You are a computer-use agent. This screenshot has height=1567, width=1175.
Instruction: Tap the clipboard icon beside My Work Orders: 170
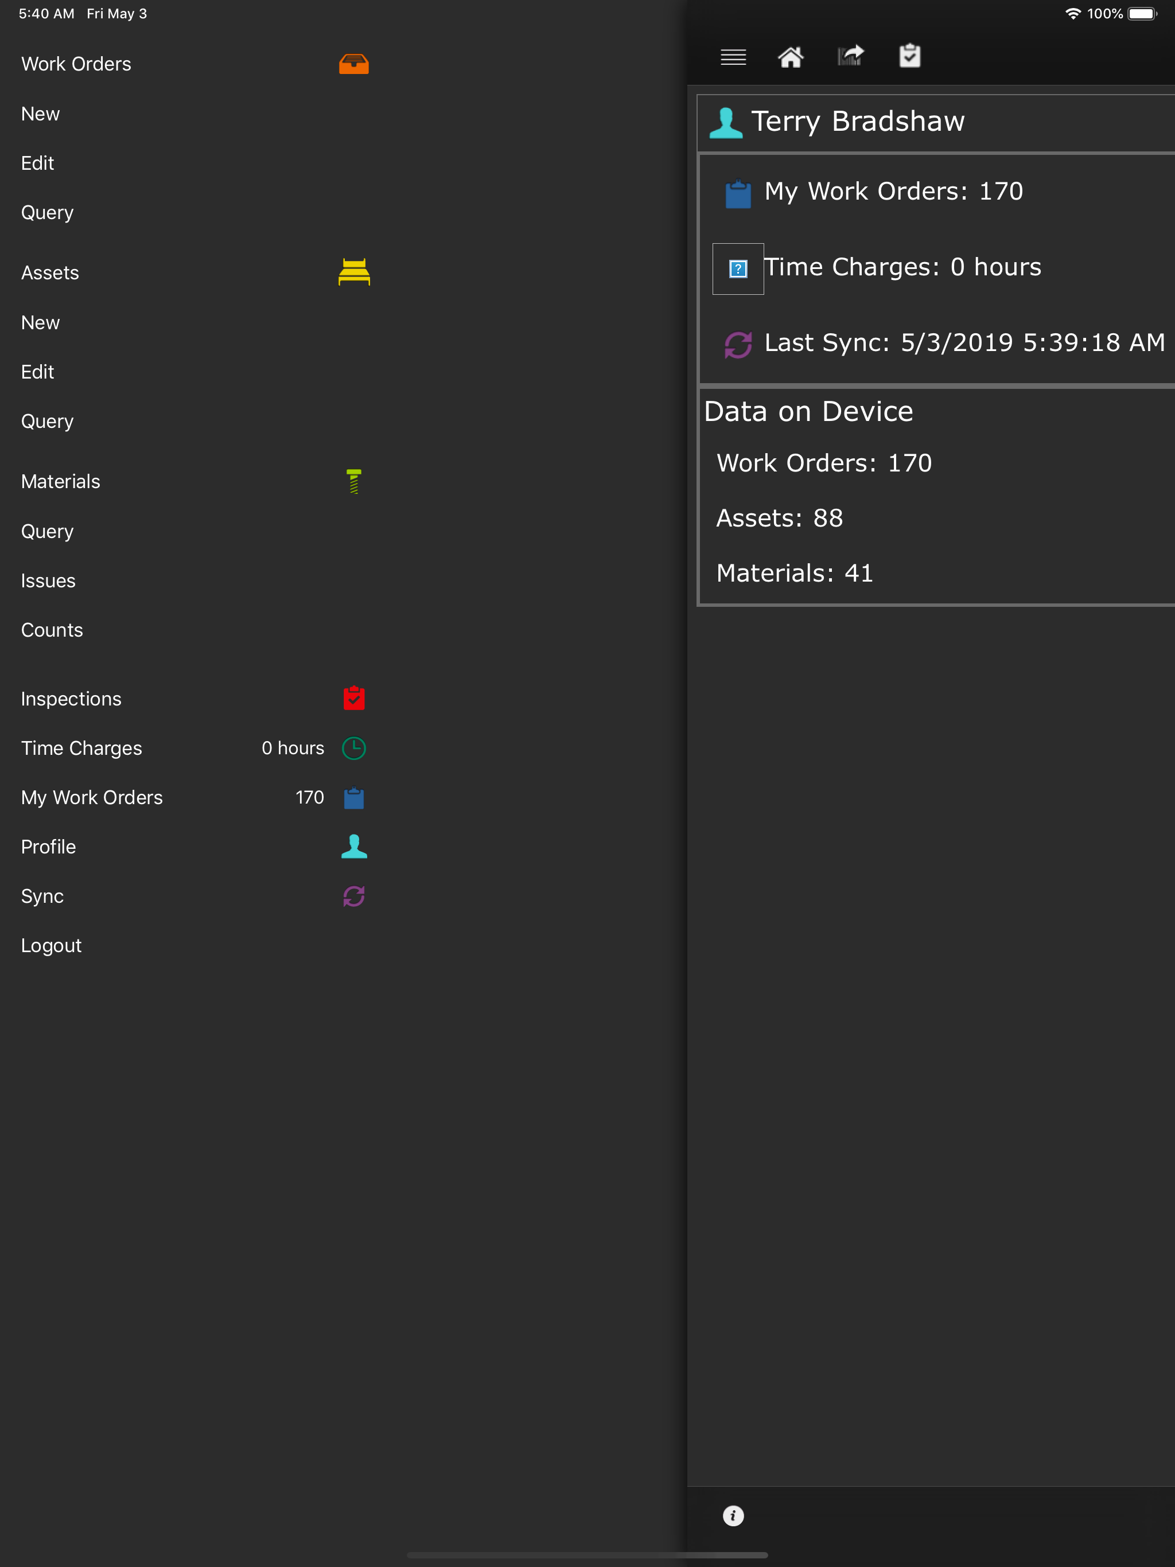[738, 193]
